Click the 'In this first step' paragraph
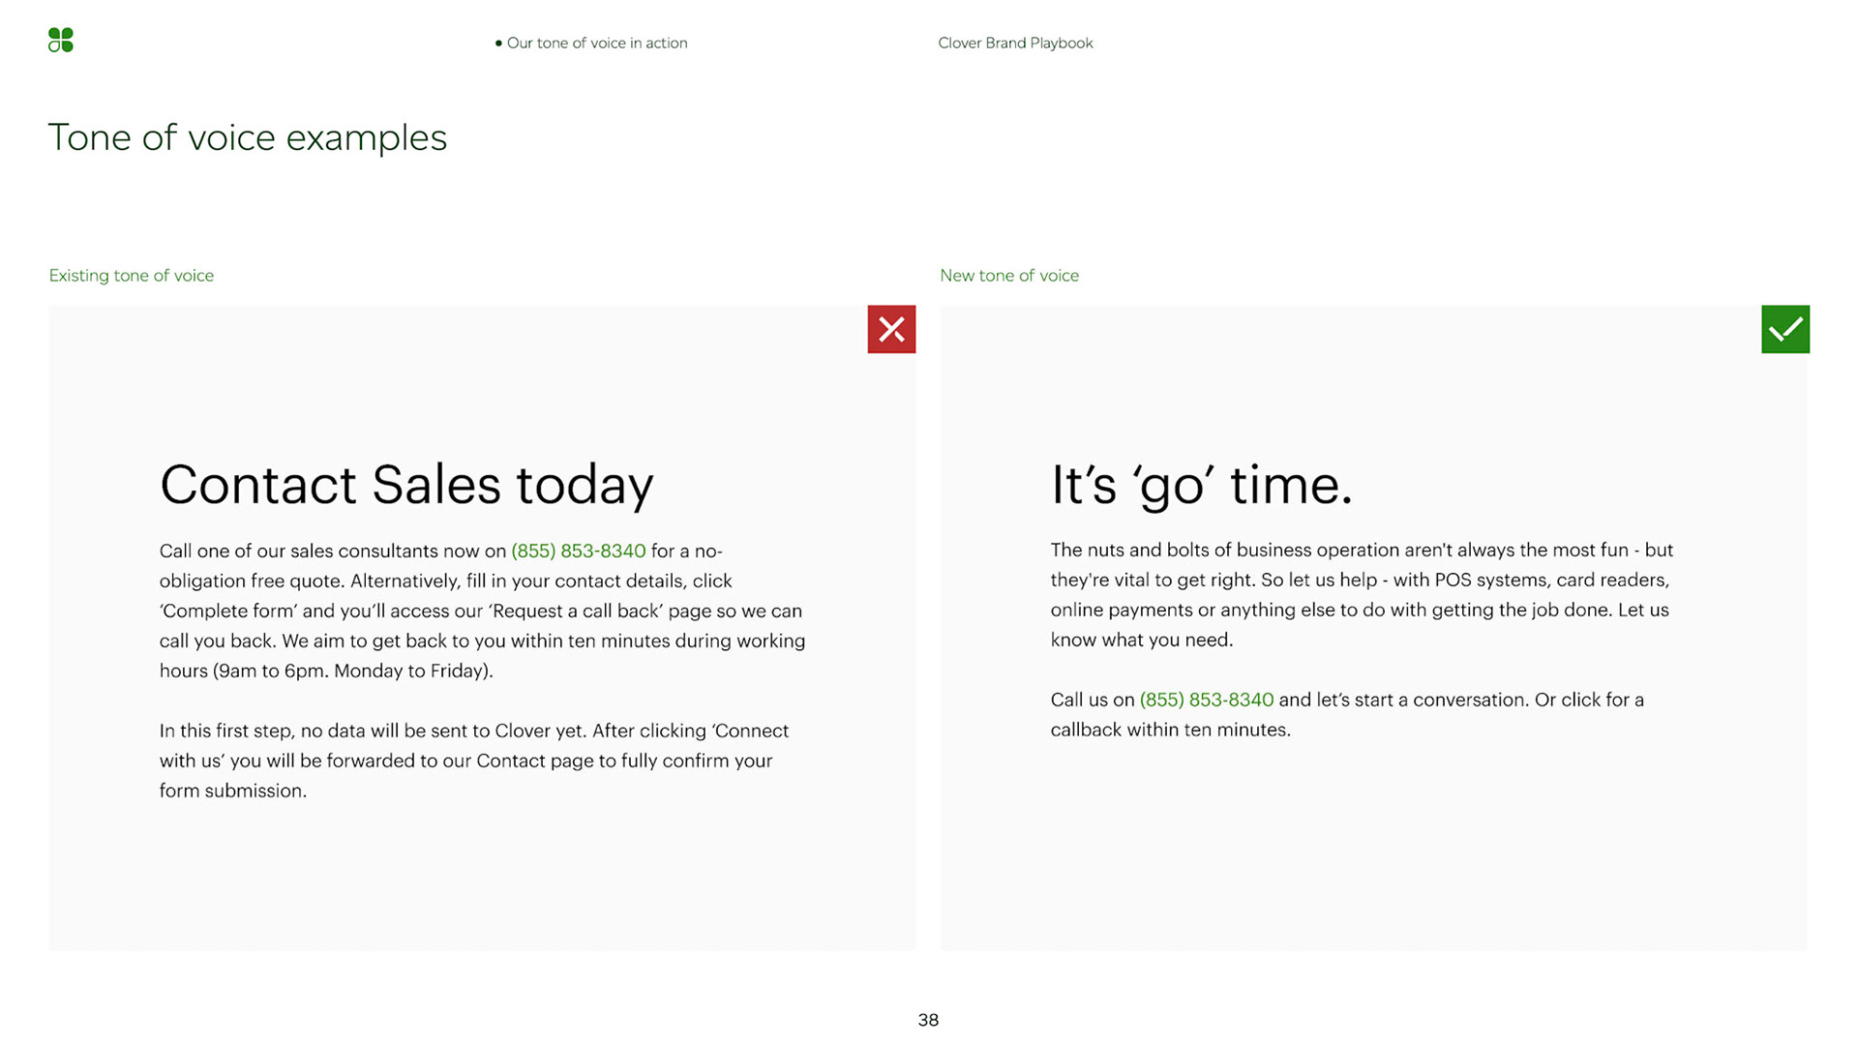Image resolution: width=1858 pixels, height=1044 pixels. pos(474,761)
